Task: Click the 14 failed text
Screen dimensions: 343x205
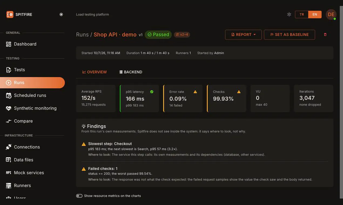Action: pyautogui.click(x=176, y=105)
